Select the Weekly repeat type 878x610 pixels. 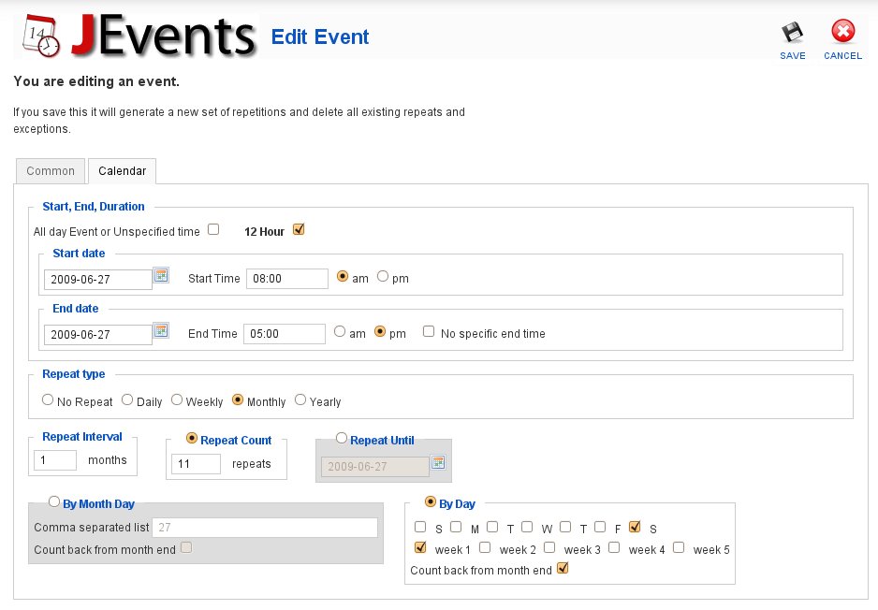[177, 400]
